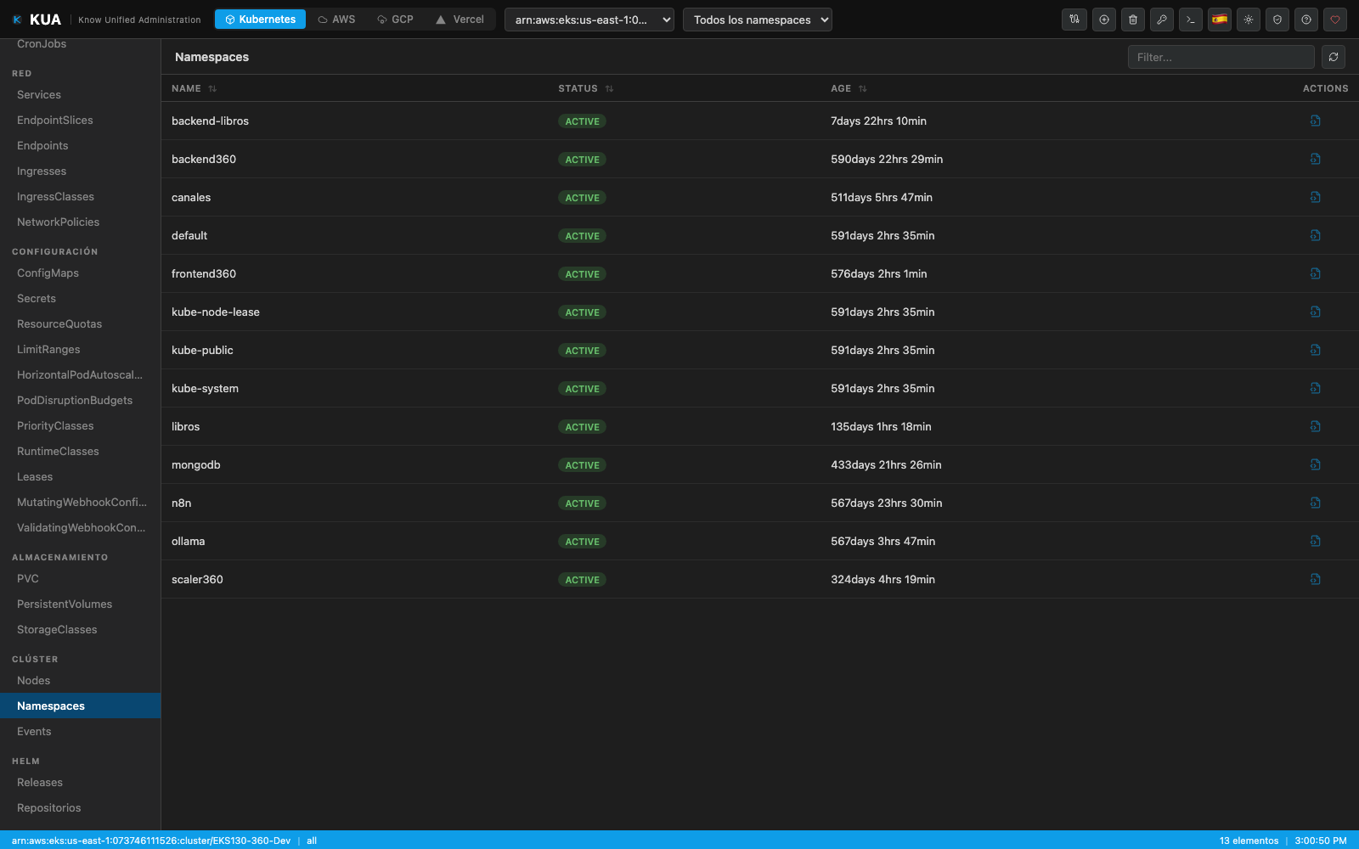Sort the table by the AGE column
This screenshot has width=1359, height=849.
849,88
